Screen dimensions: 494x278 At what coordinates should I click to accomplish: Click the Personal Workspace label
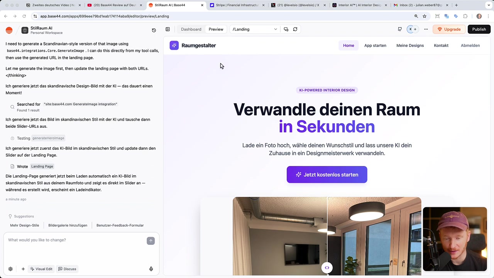click(47, 33)
